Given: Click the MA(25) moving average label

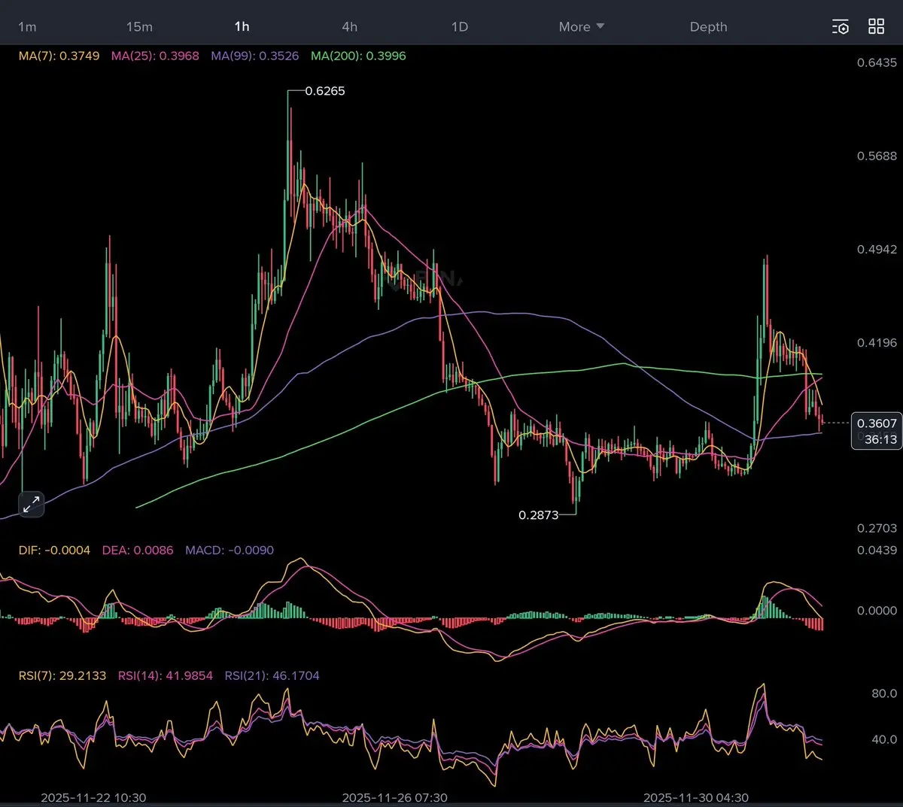Looking at the screenshot, I should point(155,56).
